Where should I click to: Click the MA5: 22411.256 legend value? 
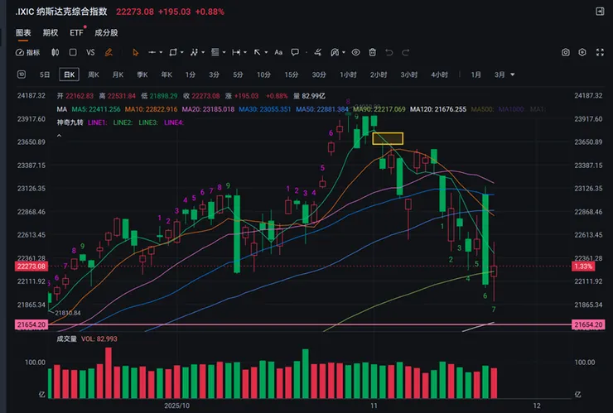coord(96,109)
